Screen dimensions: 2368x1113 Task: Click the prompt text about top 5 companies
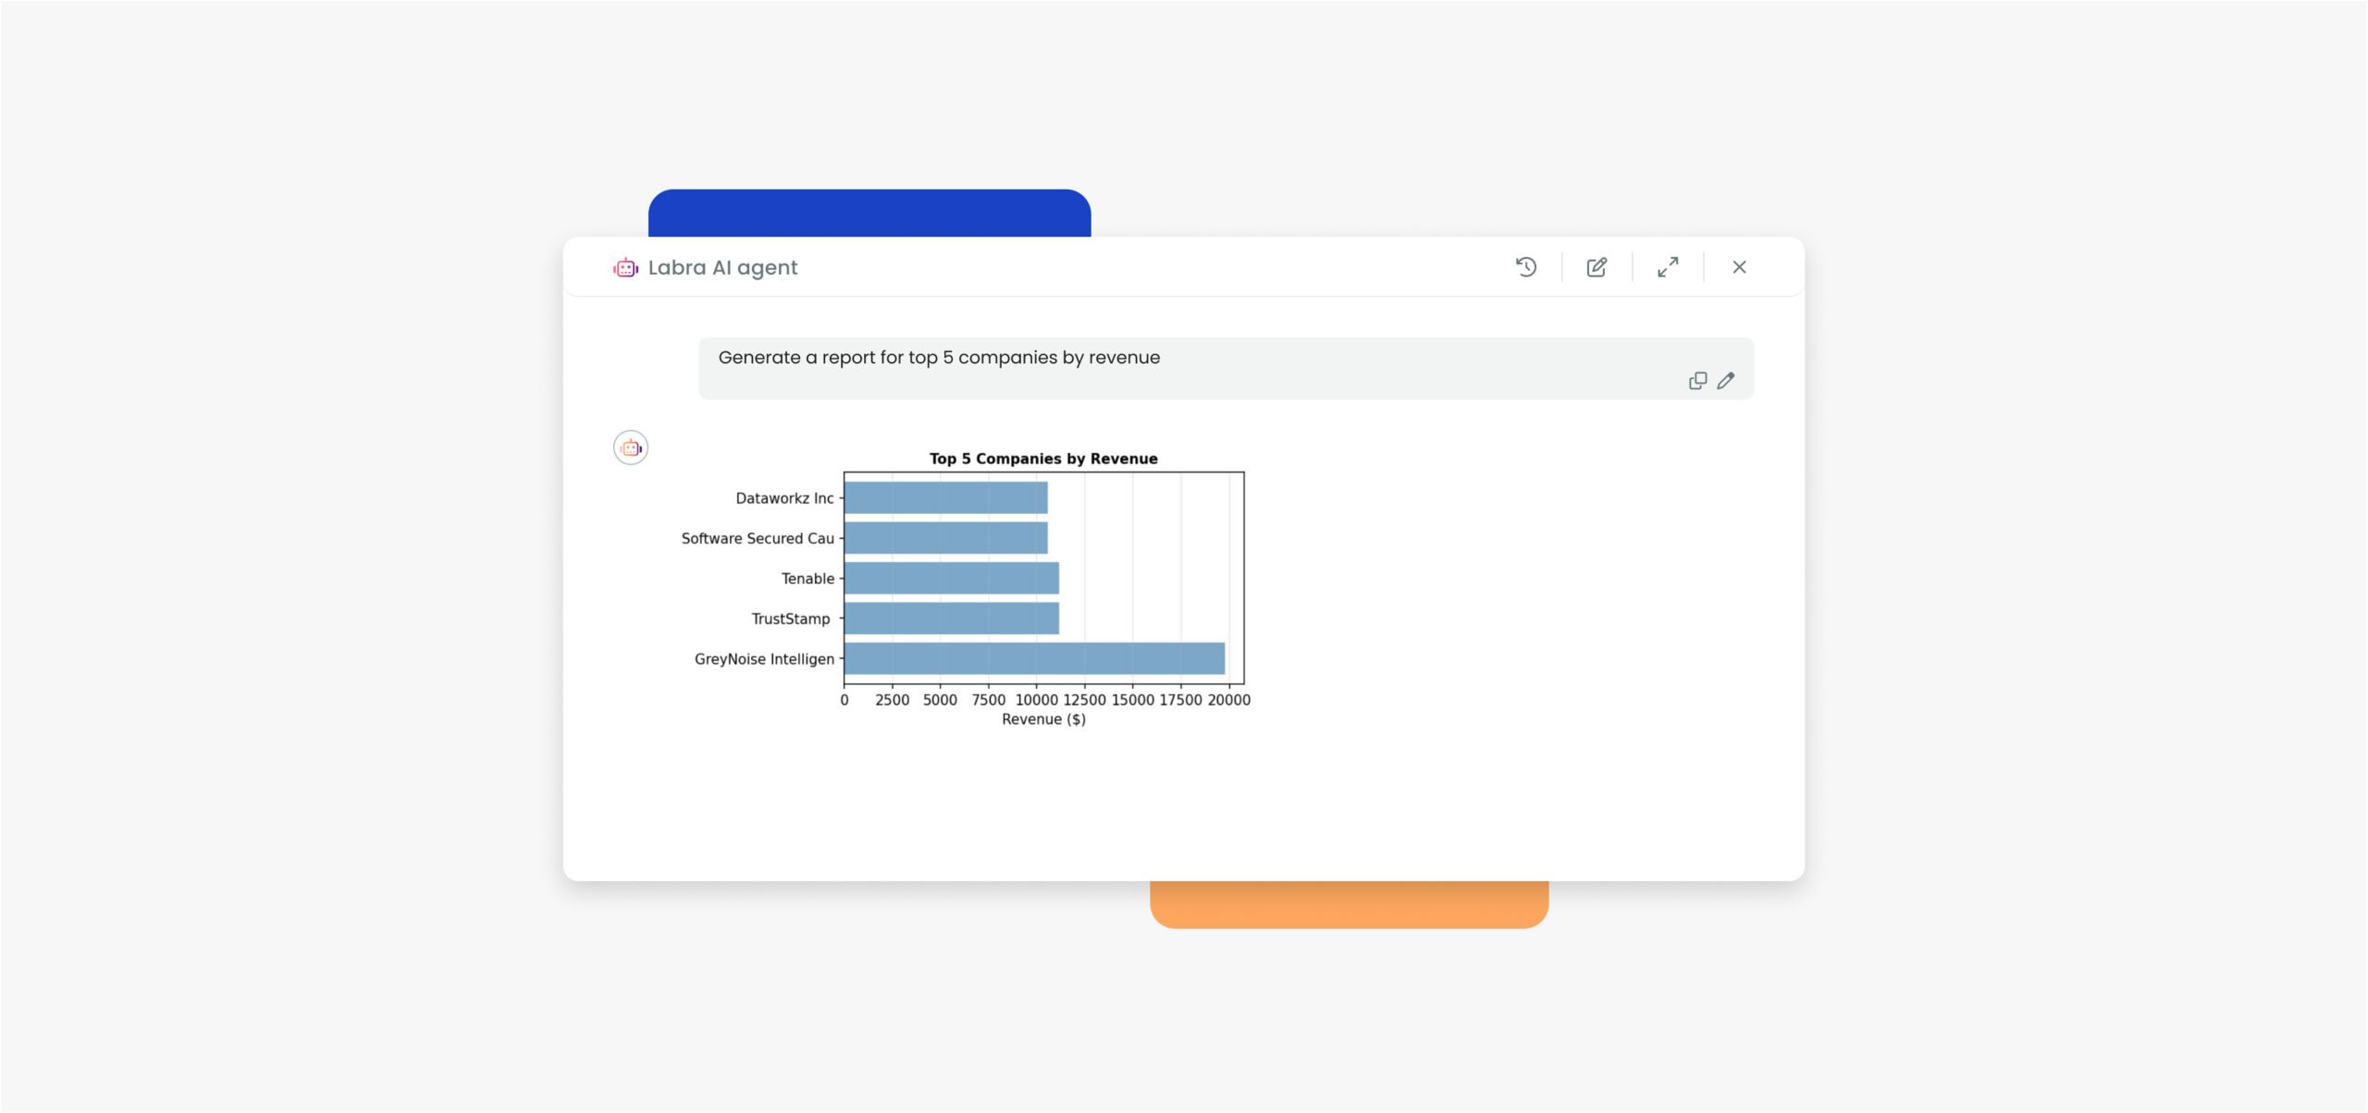939,358
